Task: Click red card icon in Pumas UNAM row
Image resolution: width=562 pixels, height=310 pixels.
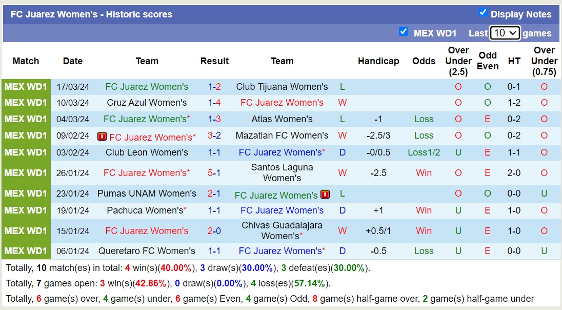Action: click(325, 195)
